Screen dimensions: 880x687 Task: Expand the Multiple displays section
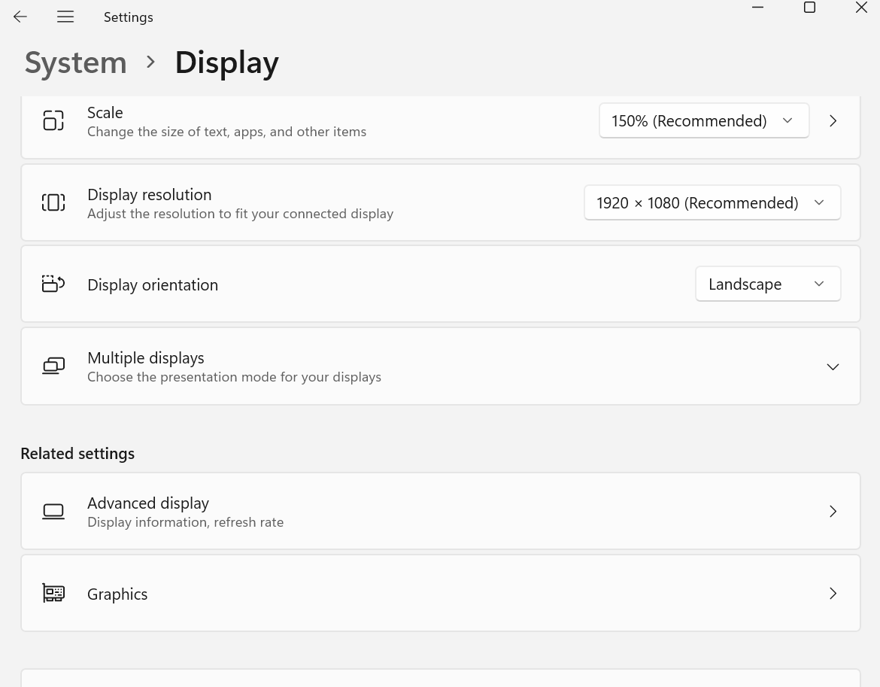833,366
